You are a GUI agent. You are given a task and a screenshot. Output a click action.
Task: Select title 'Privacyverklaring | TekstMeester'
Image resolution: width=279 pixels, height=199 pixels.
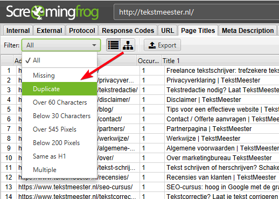click(213, 80)
